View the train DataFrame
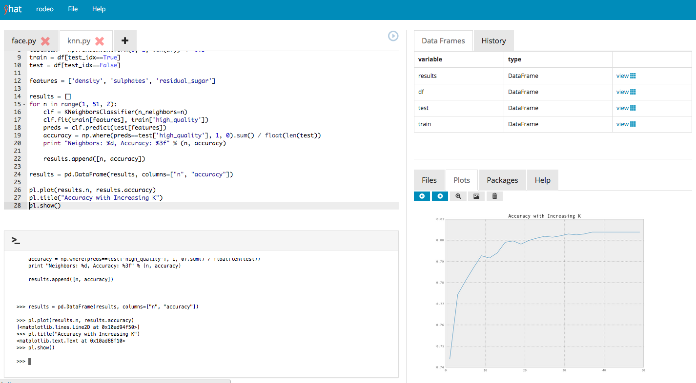 pyautogui.click(x=625, y=124)
